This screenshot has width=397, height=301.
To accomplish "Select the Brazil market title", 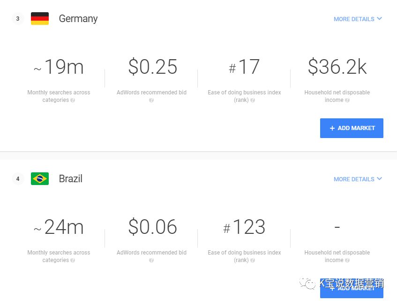I will point(71,179).
